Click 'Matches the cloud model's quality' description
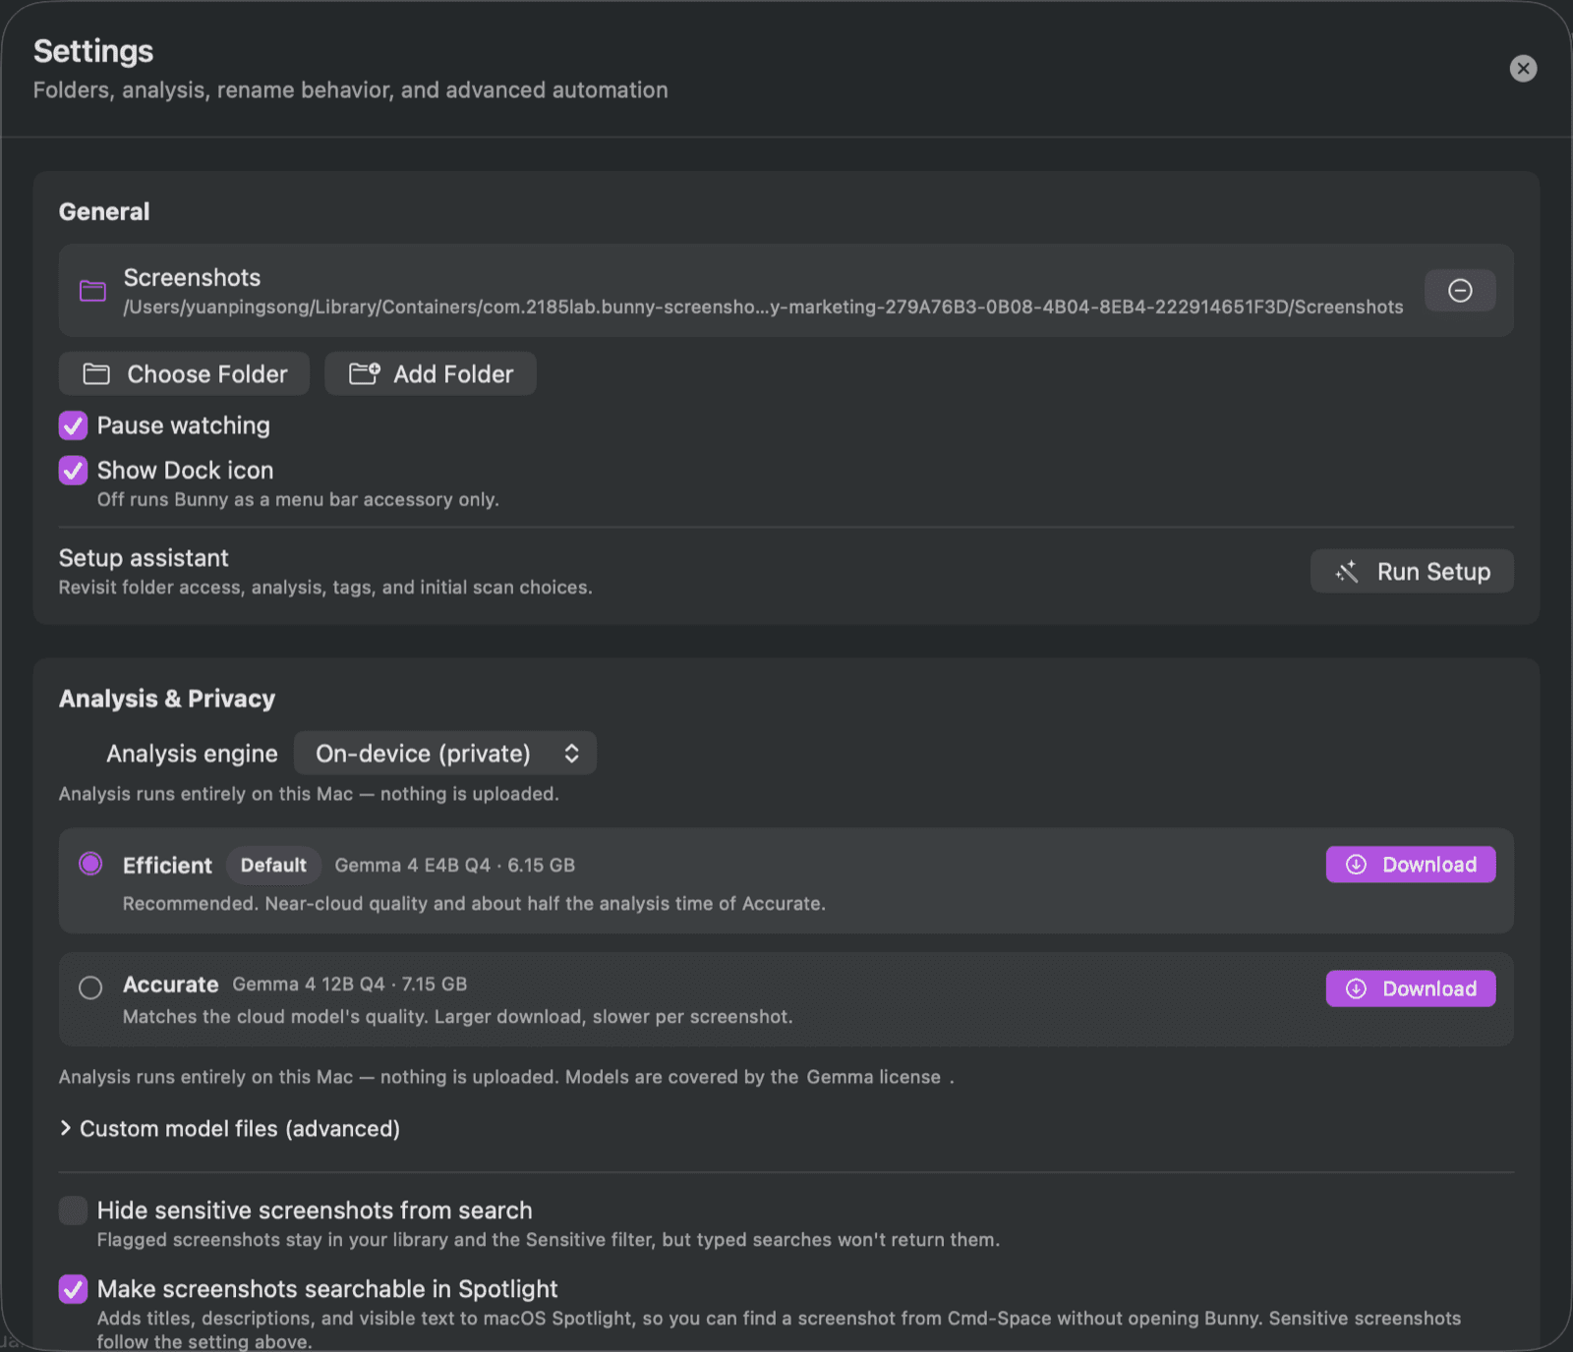 (x=457, y=1017)
